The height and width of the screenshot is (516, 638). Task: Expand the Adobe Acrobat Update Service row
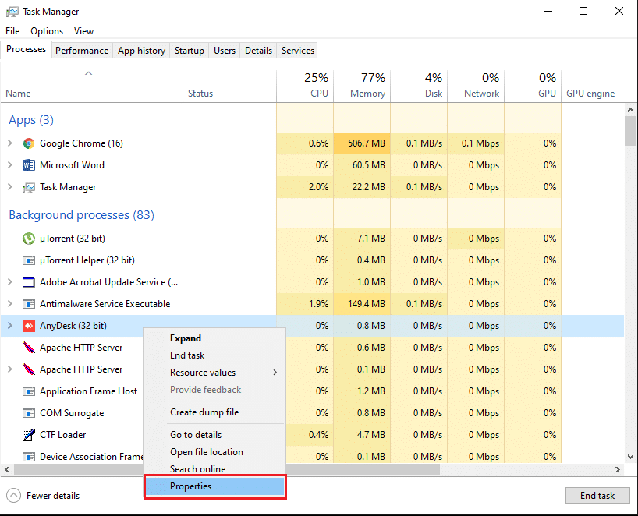click(x=10, y=282)
